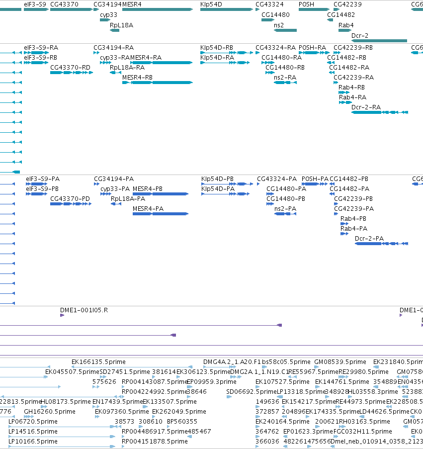Select the Rab4 gene label
This screenshot has width=423, height=449.
tap(346, 25)
